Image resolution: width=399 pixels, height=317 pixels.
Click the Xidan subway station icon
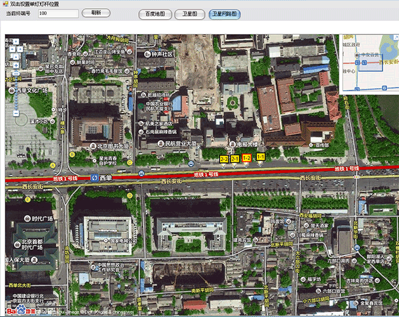tap(93, 178)
